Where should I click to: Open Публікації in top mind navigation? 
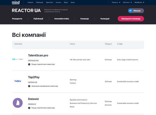click(40, 2)
